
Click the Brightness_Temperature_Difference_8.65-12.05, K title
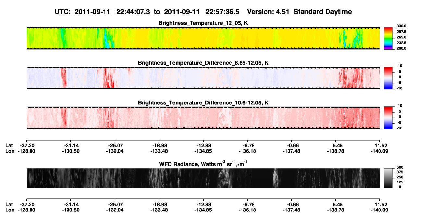(203, 63)
